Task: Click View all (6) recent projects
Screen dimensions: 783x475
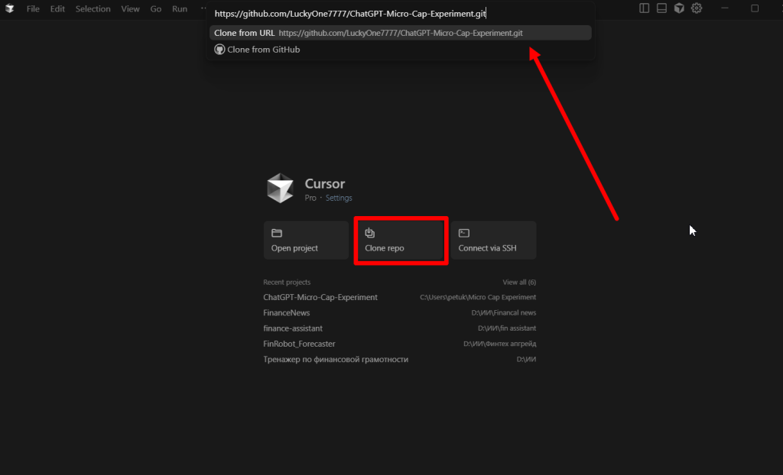Action: (x=518, y=283)
